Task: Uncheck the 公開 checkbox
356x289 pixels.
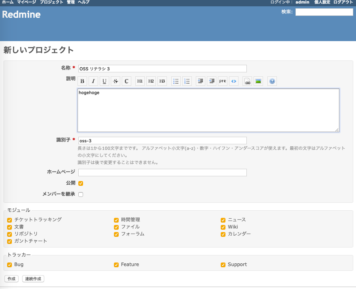Action: tap(81, 183)
